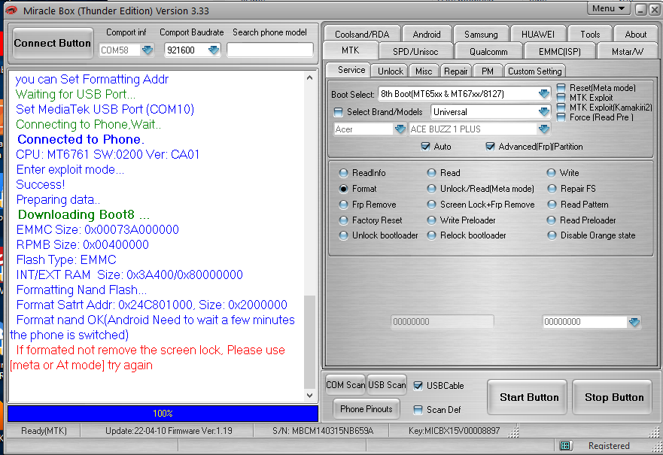Click the 100% progress bar

[163, 414]
